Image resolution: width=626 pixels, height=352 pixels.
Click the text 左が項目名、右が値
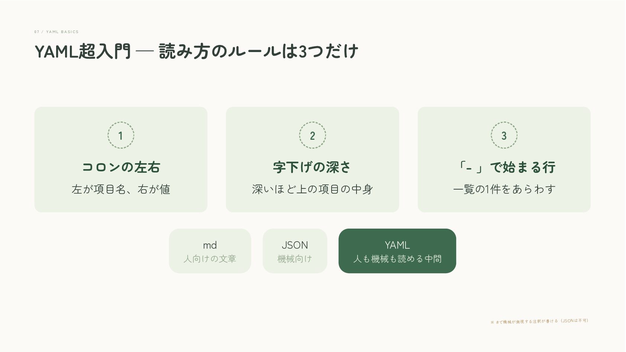point(121,190)
